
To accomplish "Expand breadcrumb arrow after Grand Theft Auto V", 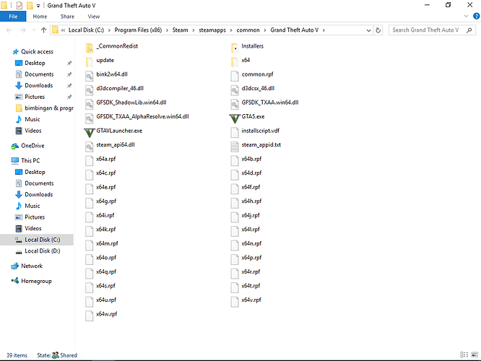I will pyautogui.click(x=324, y=30).
